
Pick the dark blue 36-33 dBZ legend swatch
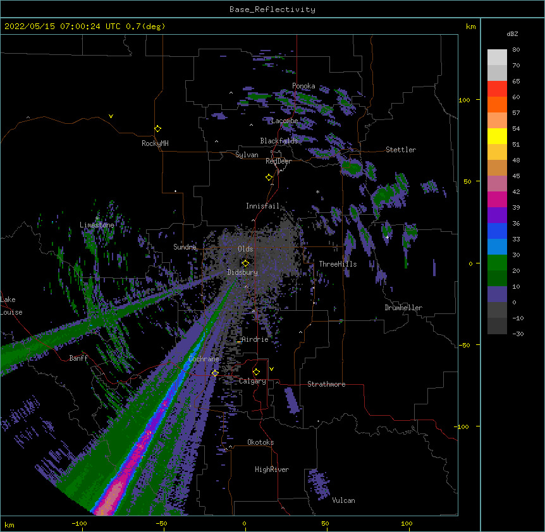[x=497, y=231]
